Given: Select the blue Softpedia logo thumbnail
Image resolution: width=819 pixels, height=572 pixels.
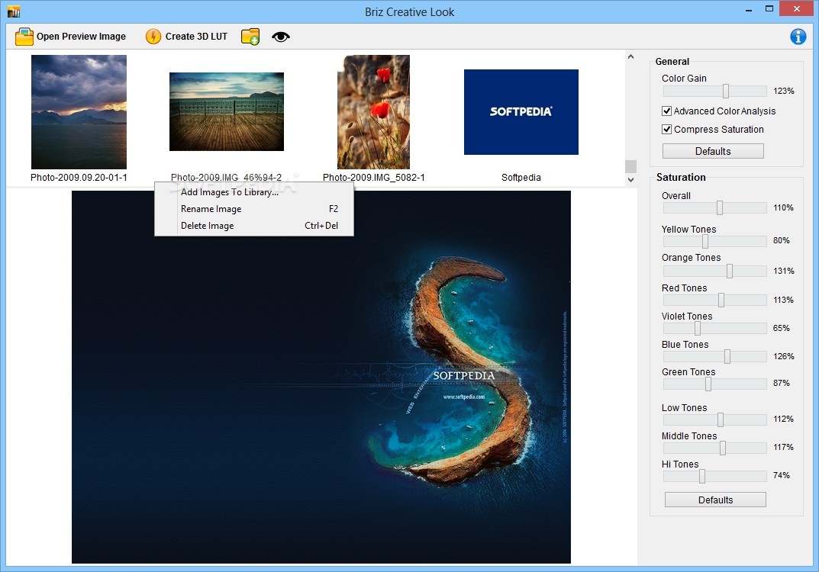Looking at the screenshot, I should click(x=521, y=111).
